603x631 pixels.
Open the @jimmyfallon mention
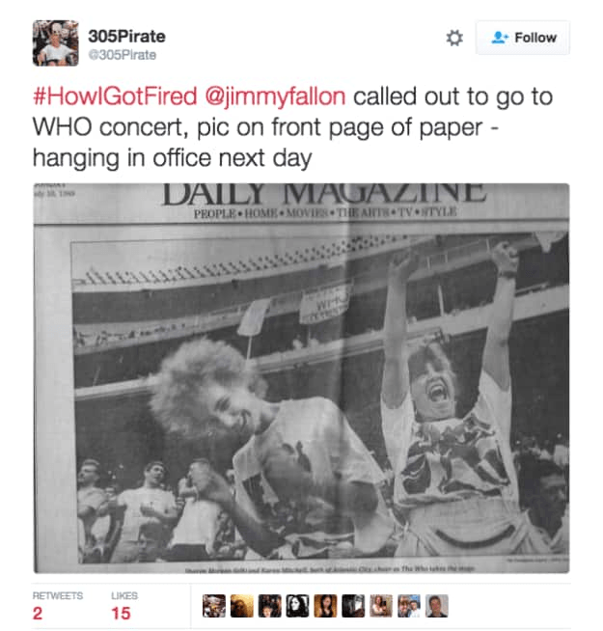point(275,97)
